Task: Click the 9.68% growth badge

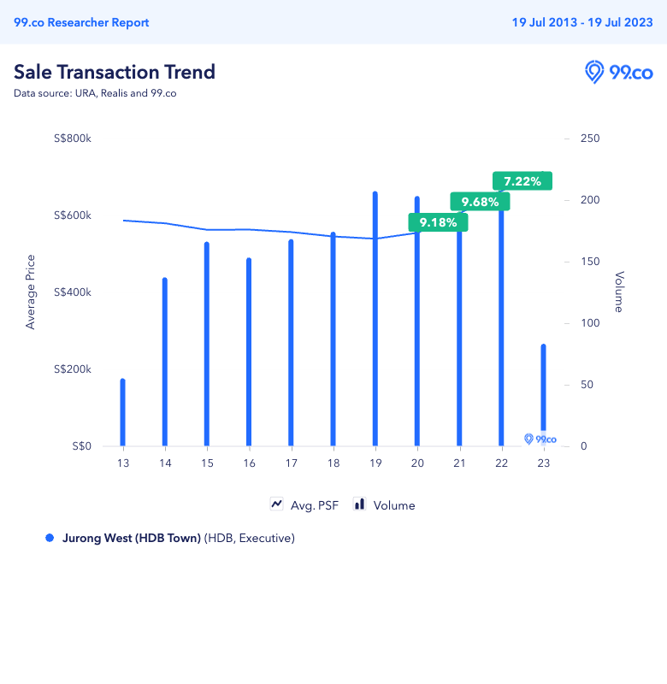Action: tap(480, 202)
